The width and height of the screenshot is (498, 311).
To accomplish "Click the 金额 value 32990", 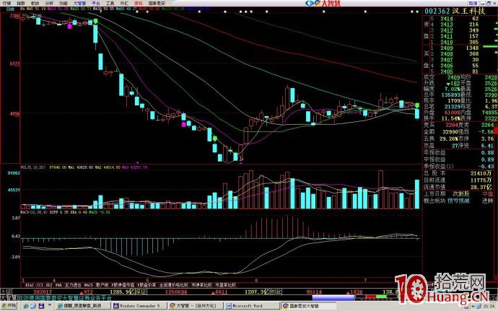I will pyautogui.click(x=452, y=131).
